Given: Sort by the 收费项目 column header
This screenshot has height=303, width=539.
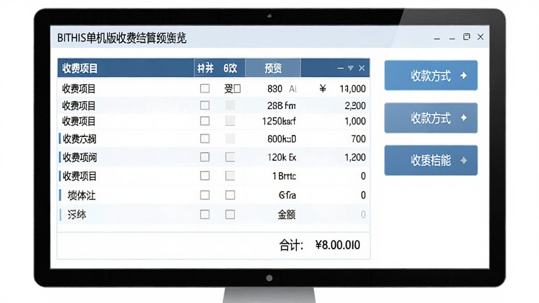Looking at the screenshot, I should pyautogui.click(x=80, y=68).
